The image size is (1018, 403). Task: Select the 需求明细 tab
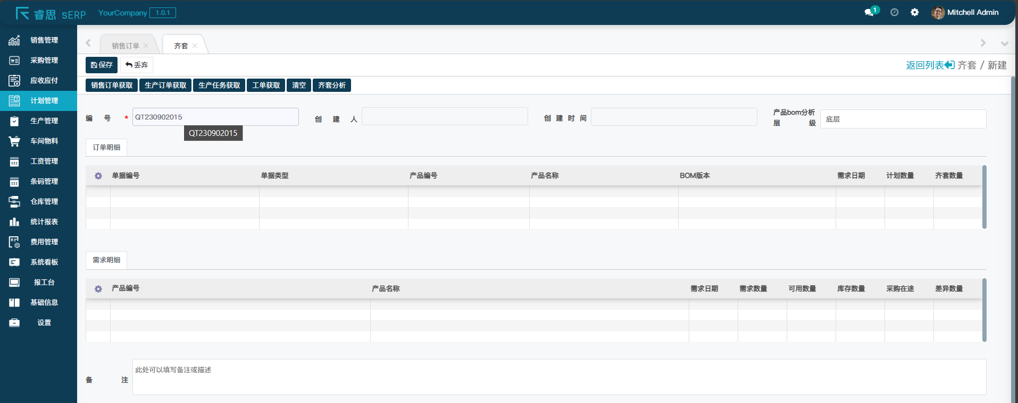click(106, 260)
